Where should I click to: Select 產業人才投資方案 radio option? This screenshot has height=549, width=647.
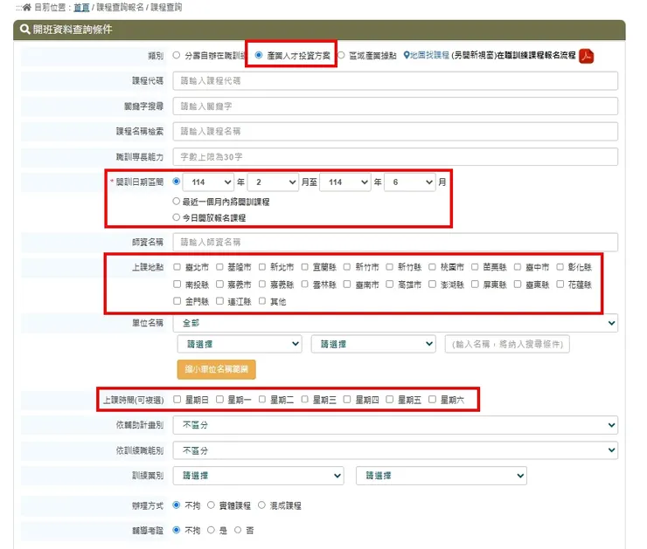(x=259, y=55)
